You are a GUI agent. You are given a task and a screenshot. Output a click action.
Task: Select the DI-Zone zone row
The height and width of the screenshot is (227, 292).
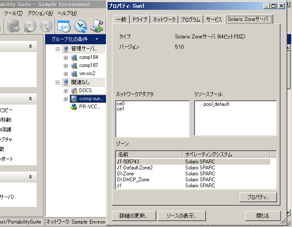193,174
